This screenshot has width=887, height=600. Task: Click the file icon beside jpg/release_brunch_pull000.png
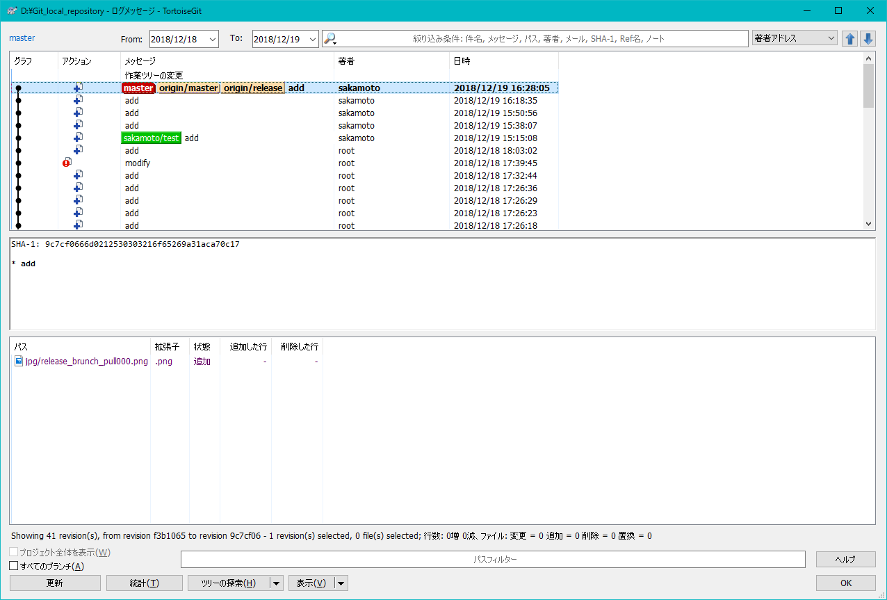(x=19, y=361)
